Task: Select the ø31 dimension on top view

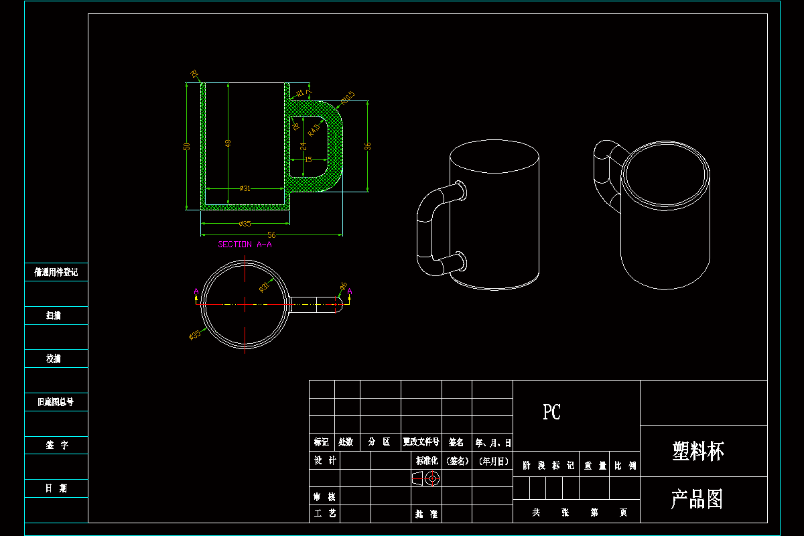Action: [264, 287]
